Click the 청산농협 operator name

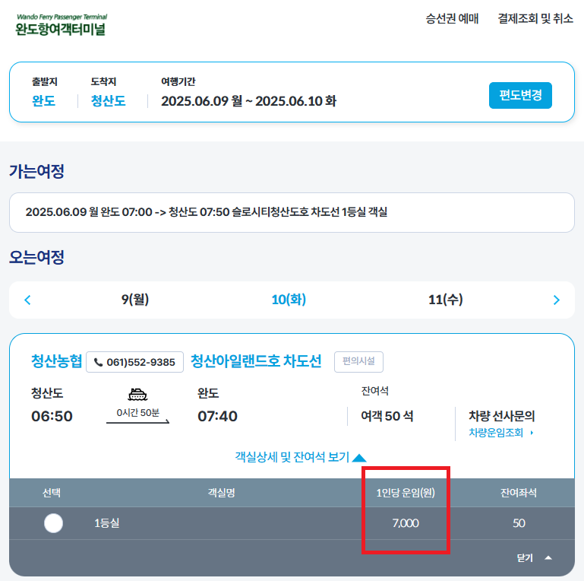point(56,361)
